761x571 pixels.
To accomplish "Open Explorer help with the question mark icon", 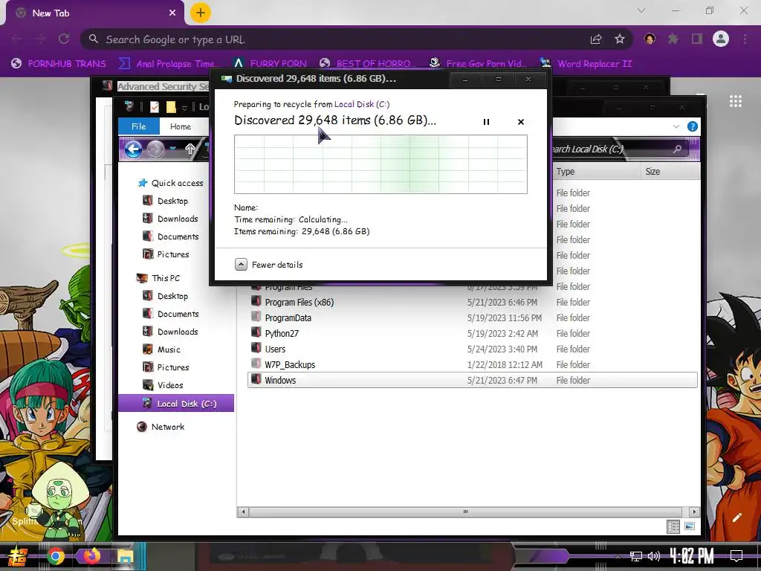I will 693,126.
